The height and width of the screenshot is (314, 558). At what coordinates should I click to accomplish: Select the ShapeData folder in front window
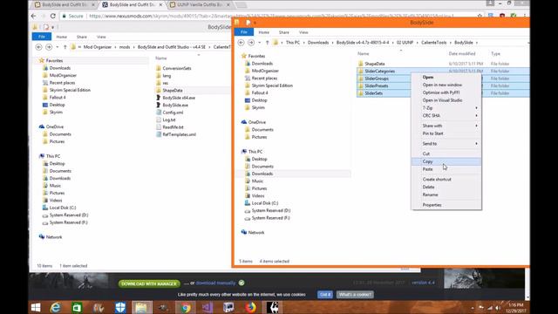374,64
